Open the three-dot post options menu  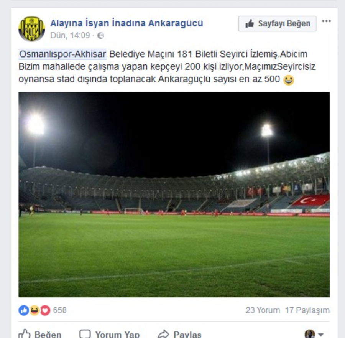click(326, 21)
